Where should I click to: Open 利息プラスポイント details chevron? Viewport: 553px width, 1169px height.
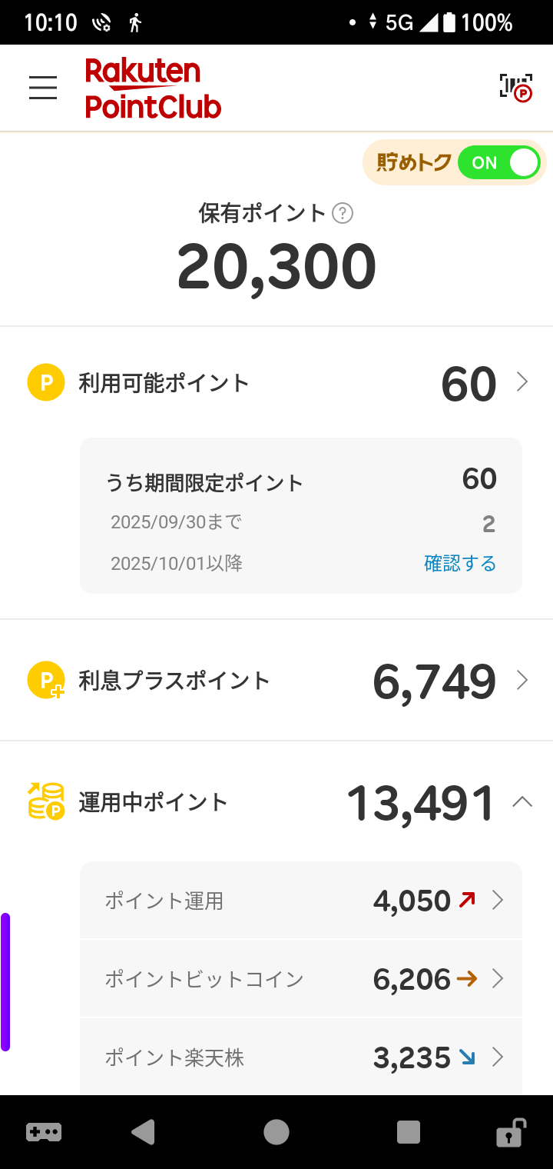click(522, 681)
